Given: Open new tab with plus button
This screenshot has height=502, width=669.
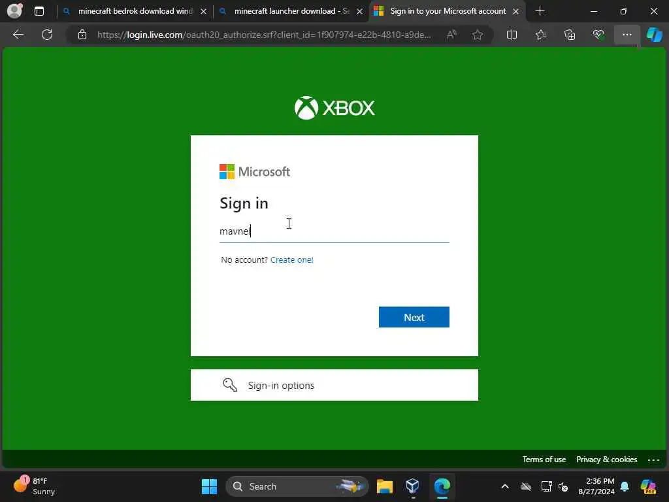Looking at the screenshot, I should coord(540,11).
